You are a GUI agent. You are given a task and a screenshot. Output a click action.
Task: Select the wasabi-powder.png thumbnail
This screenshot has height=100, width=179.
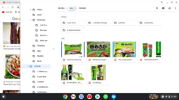(x=73, y=49)
